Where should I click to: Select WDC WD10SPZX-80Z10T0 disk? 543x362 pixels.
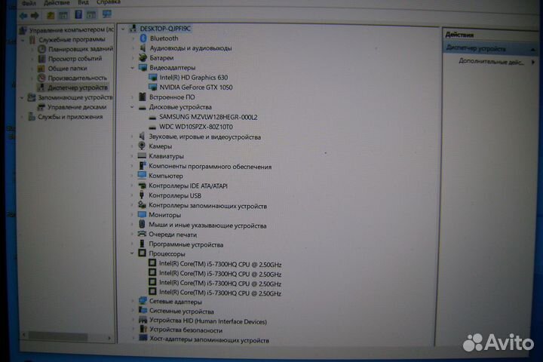(x=196, y=127)
